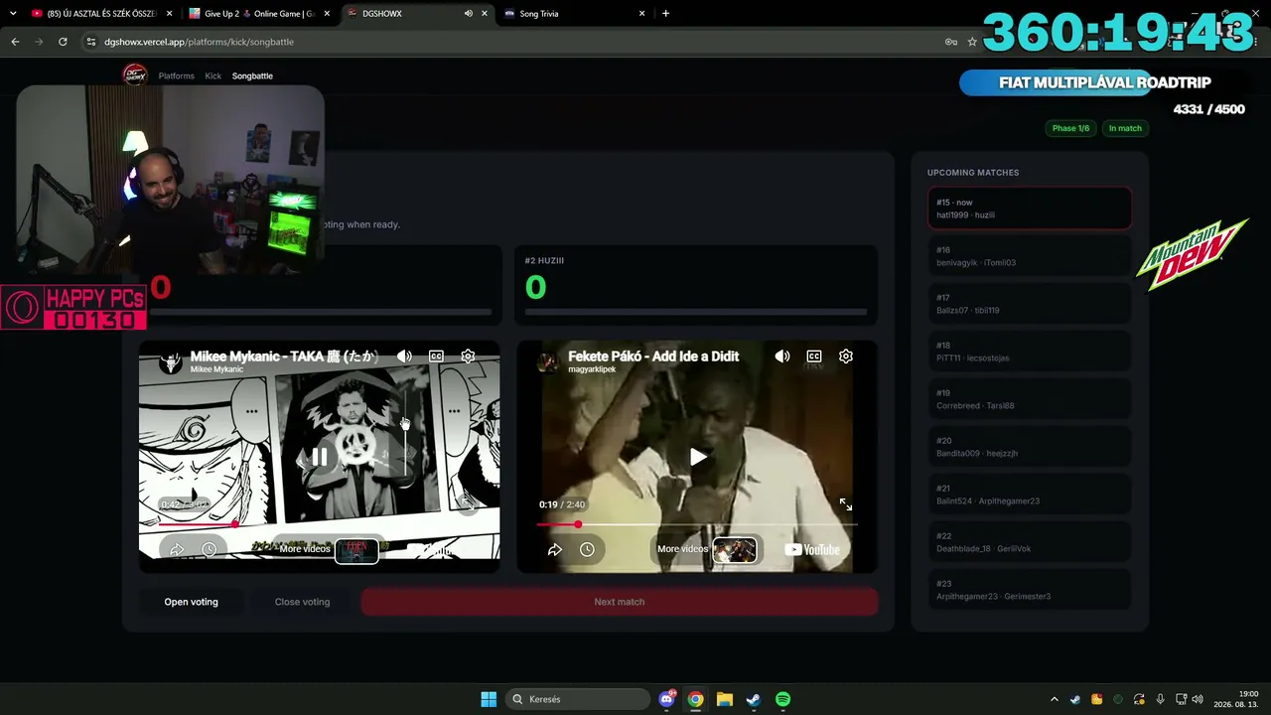Screen dimensions: 1271x715
Task: Add Mikee Mykanic video to Watch later
Action: click(209, 549)
